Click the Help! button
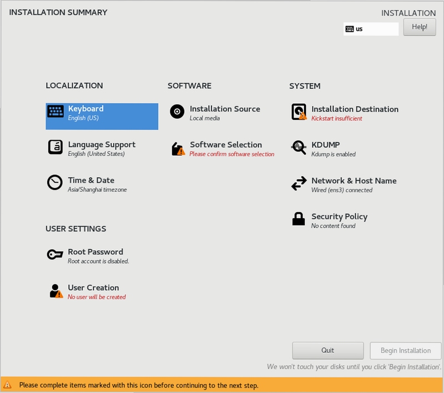This screenshot has height=393, width=444. coord(420,27)
